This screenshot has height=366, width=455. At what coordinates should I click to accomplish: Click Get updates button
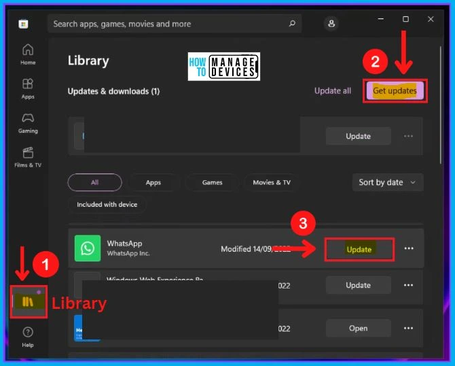(395, 90)
